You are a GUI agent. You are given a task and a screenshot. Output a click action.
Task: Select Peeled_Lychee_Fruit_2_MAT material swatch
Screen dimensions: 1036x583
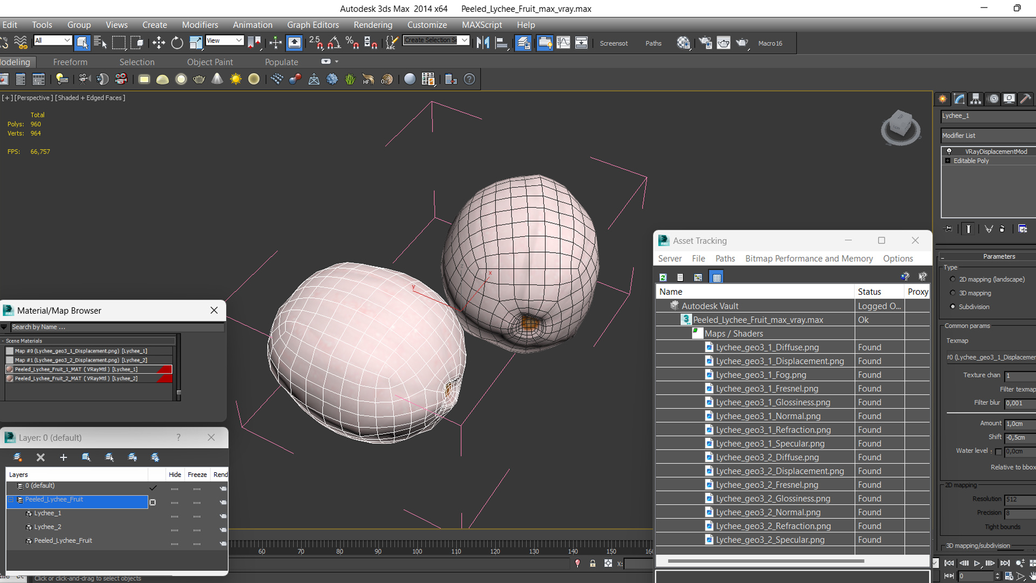click(10, 378)
